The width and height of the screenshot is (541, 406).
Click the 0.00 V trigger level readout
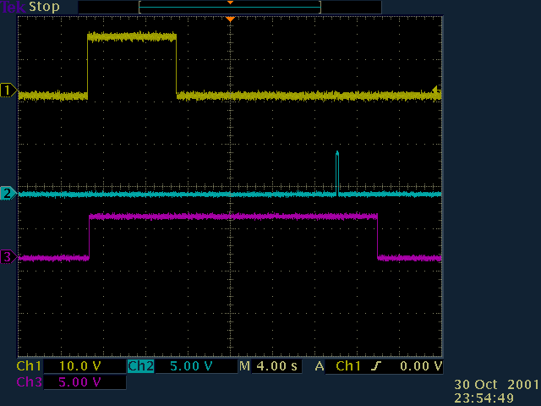(x=421, y=366)
